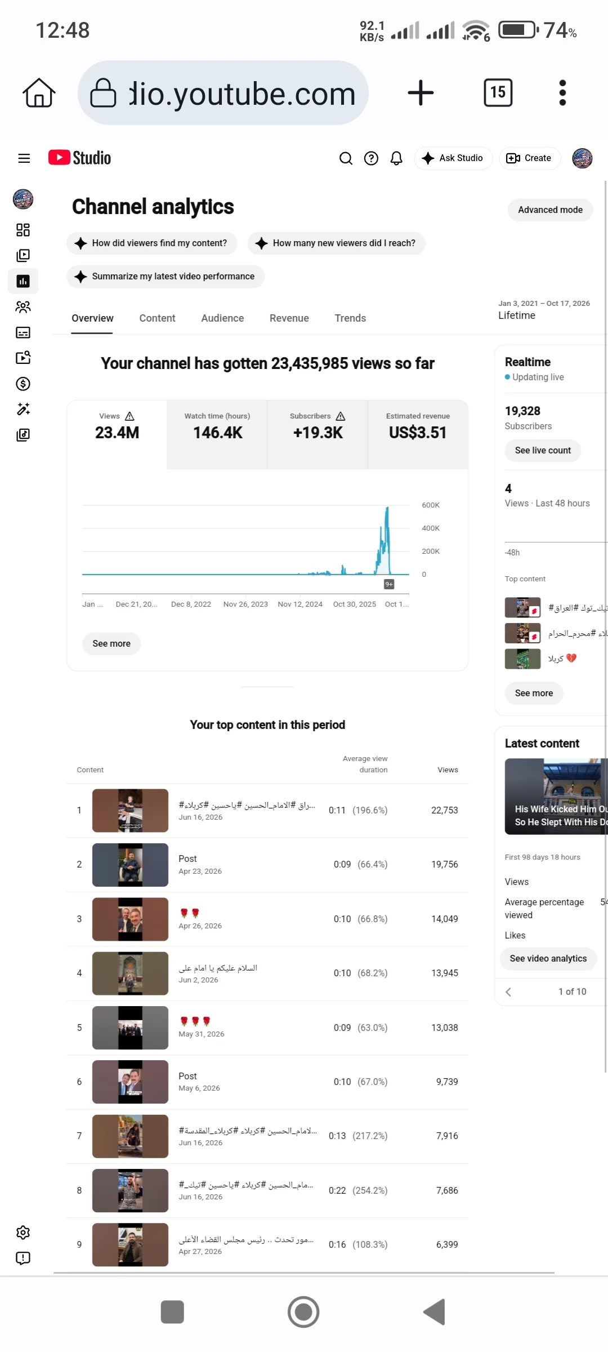Click the YouTube Studio logo
The height and width of the screenshot is (1352, 608).
click(79, 158)
